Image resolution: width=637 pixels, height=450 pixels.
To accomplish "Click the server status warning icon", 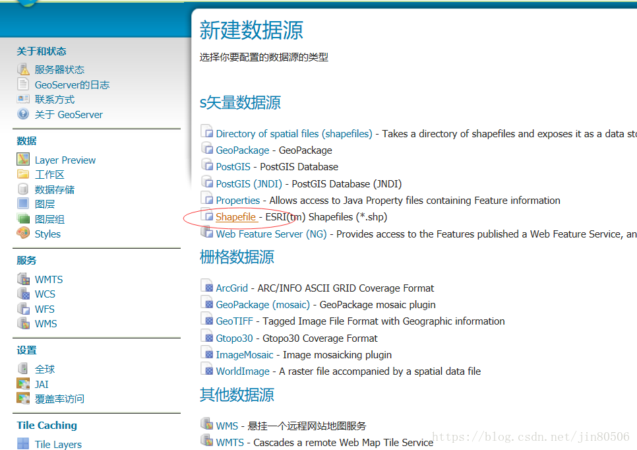I will [x=24, y=69].
